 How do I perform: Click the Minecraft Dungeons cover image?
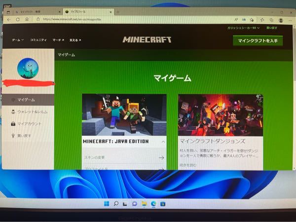pyautogui.click(x=221, y=115)
